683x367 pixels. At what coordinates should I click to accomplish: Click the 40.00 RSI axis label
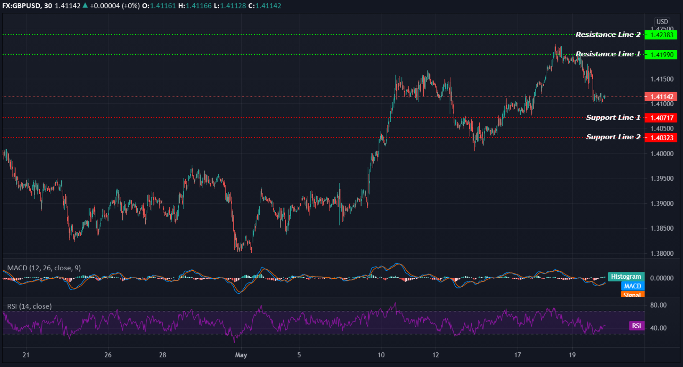tap(658, 328)
